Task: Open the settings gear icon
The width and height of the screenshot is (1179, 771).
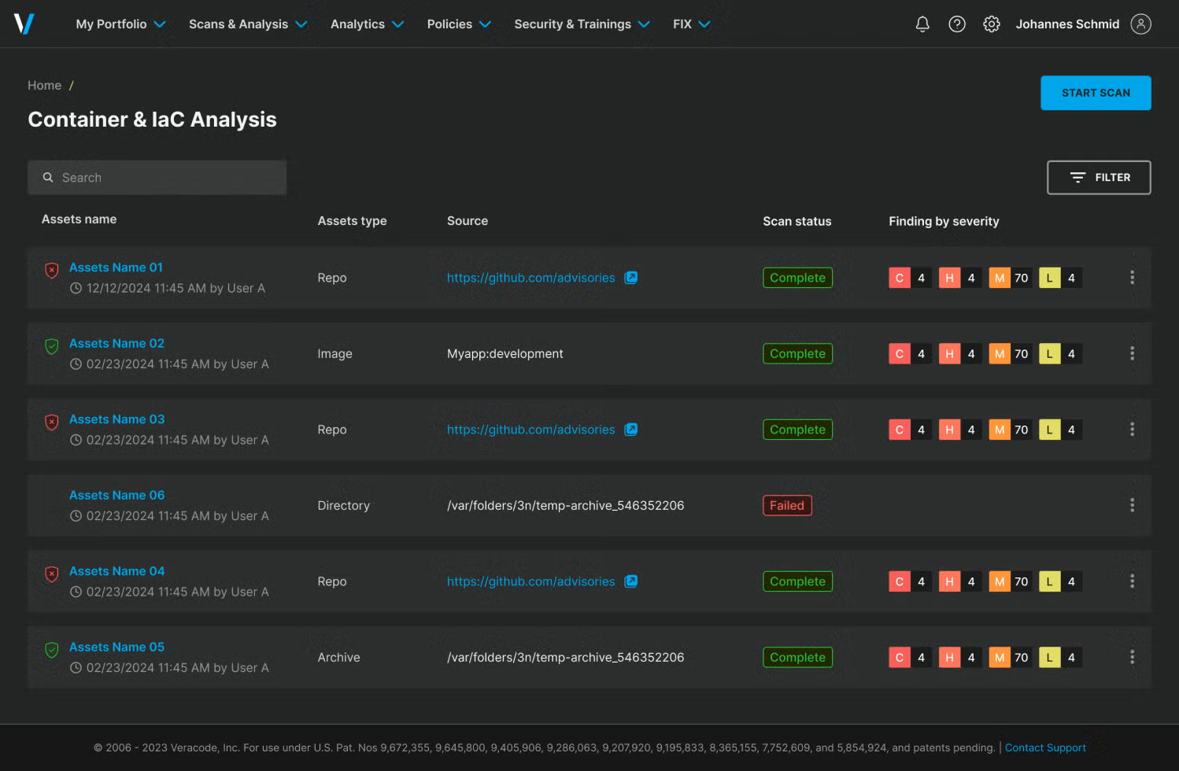Action: [992, 24]
